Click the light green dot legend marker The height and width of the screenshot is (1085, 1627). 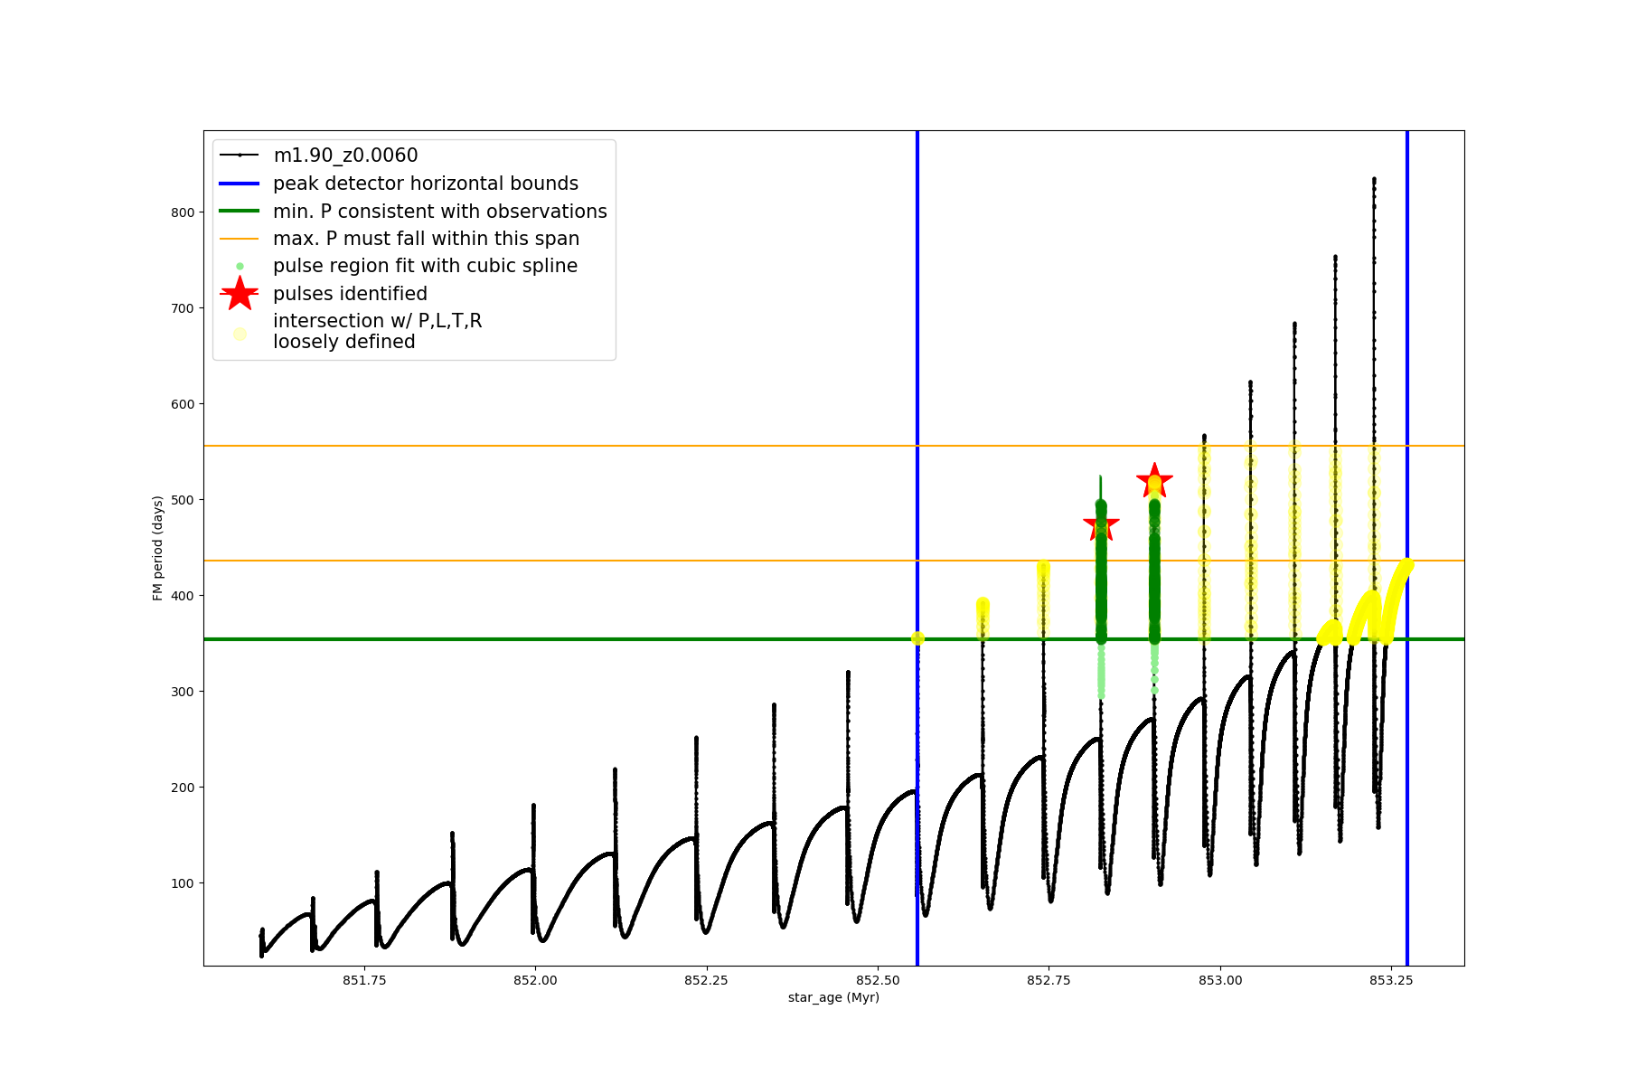click(x=240, y=266)
